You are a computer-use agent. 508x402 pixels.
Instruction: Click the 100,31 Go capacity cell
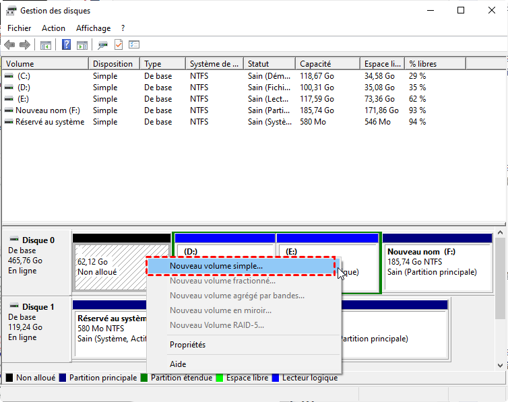(317, 88)
